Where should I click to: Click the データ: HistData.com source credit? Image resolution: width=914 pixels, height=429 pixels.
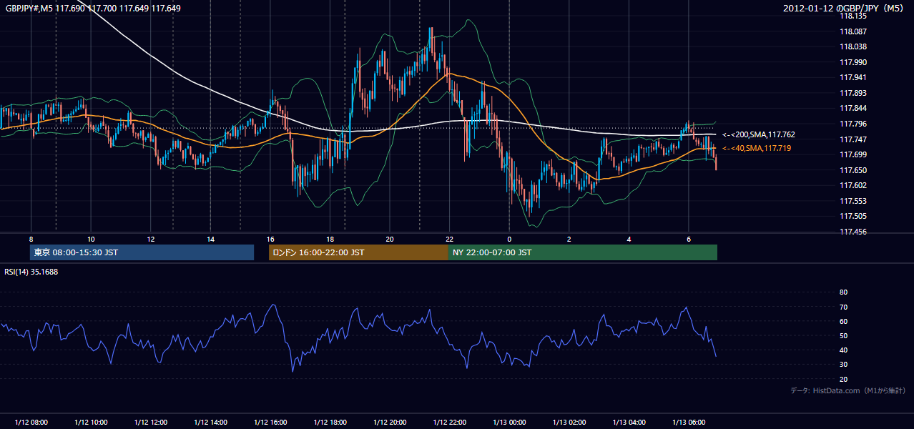[848, 390]
